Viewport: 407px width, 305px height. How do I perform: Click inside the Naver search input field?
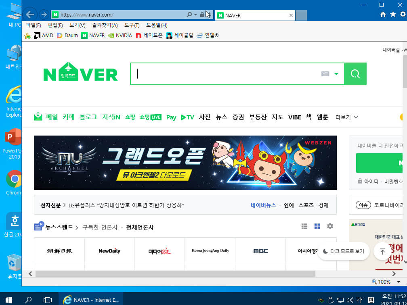[229, 74]
